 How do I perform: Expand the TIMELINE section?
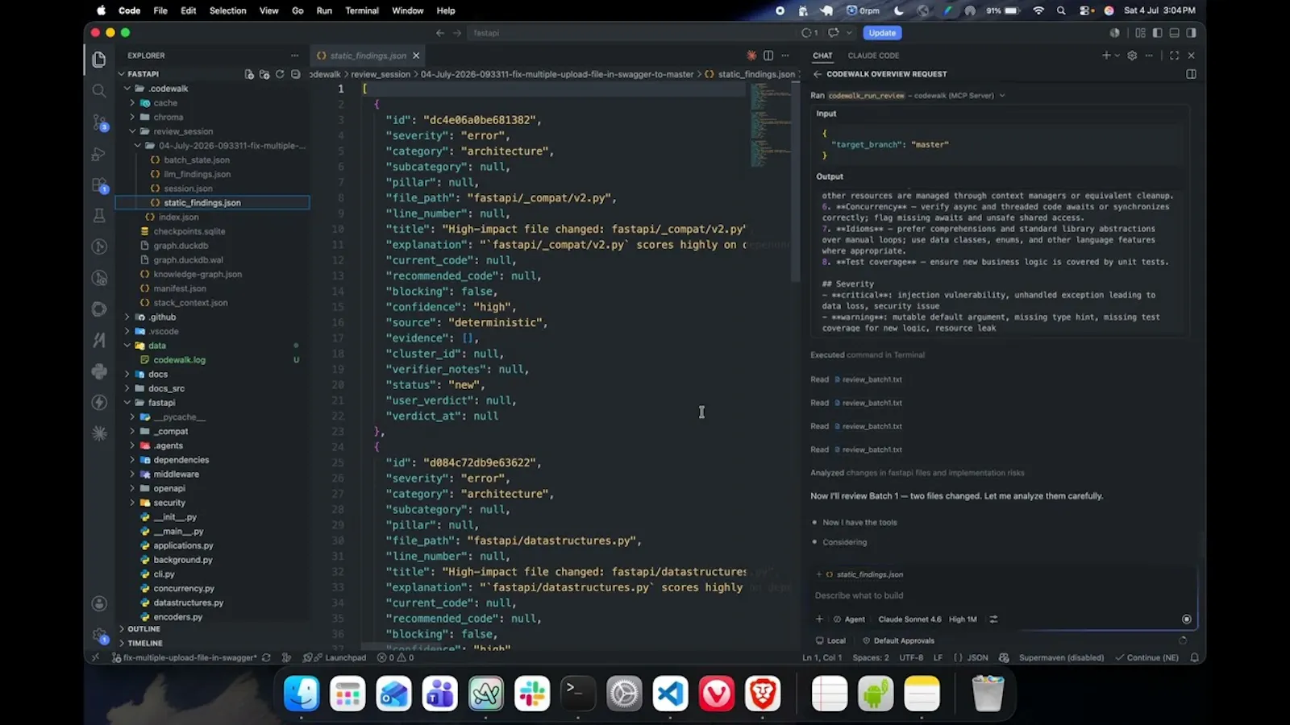144,644
